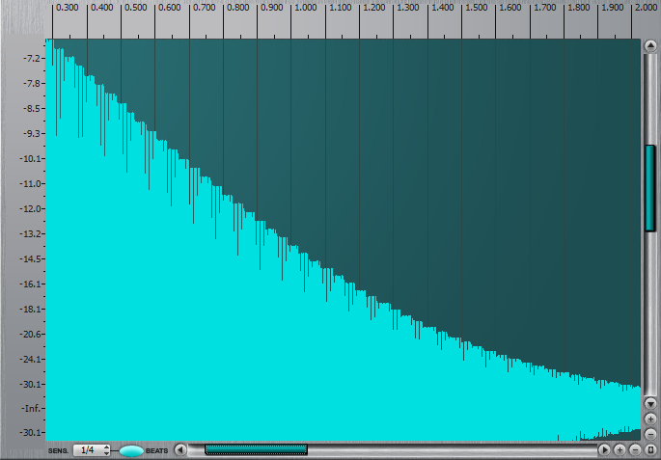Image resolution: width=661 pixels, height=460 pixels.
Task: Click the SENS. label
Action: click(x=58, y=450)
